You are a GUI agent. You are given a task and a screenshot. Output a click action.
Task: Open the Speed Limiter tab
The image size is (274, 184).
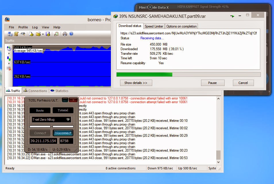pos(154,26)
